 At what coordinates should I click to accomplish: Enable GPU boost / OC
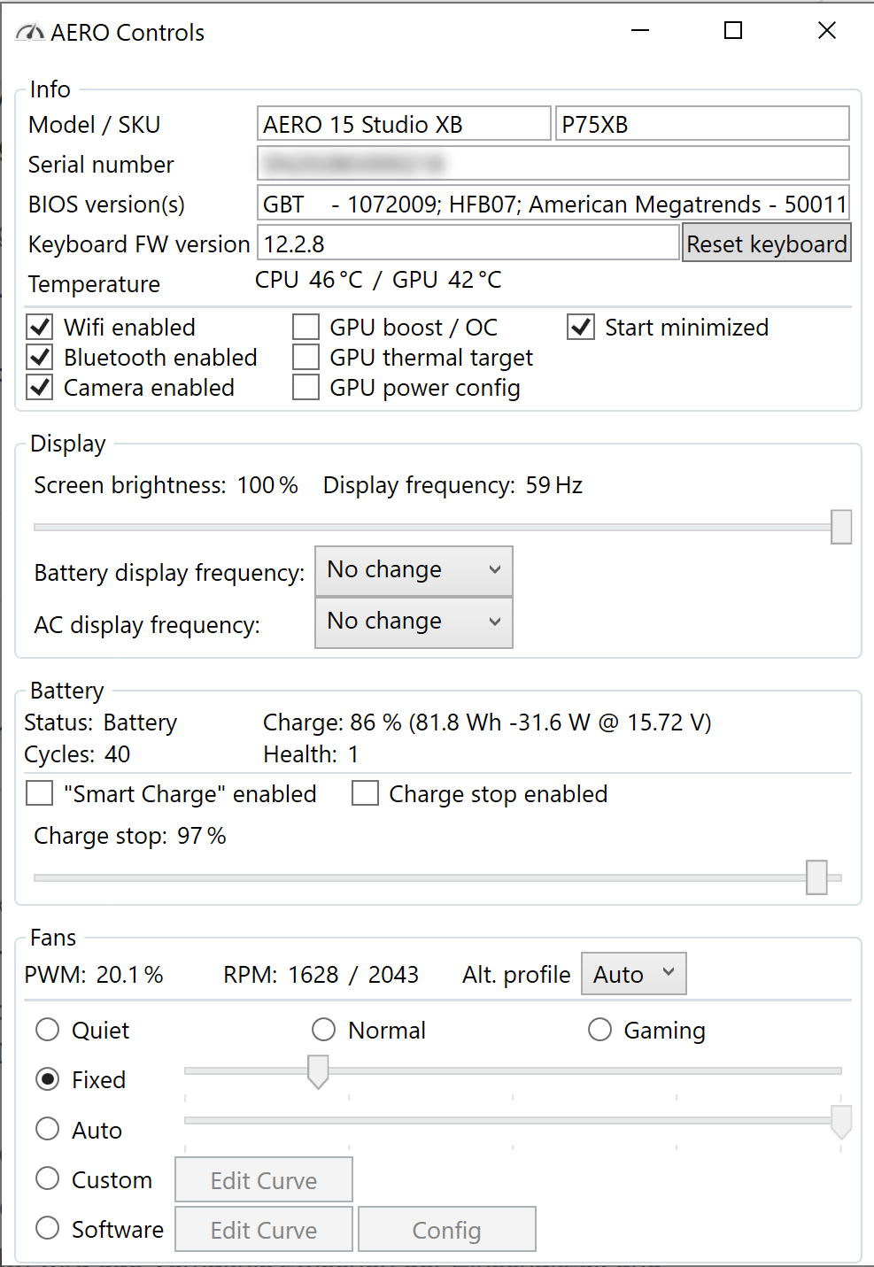[306, 327]
